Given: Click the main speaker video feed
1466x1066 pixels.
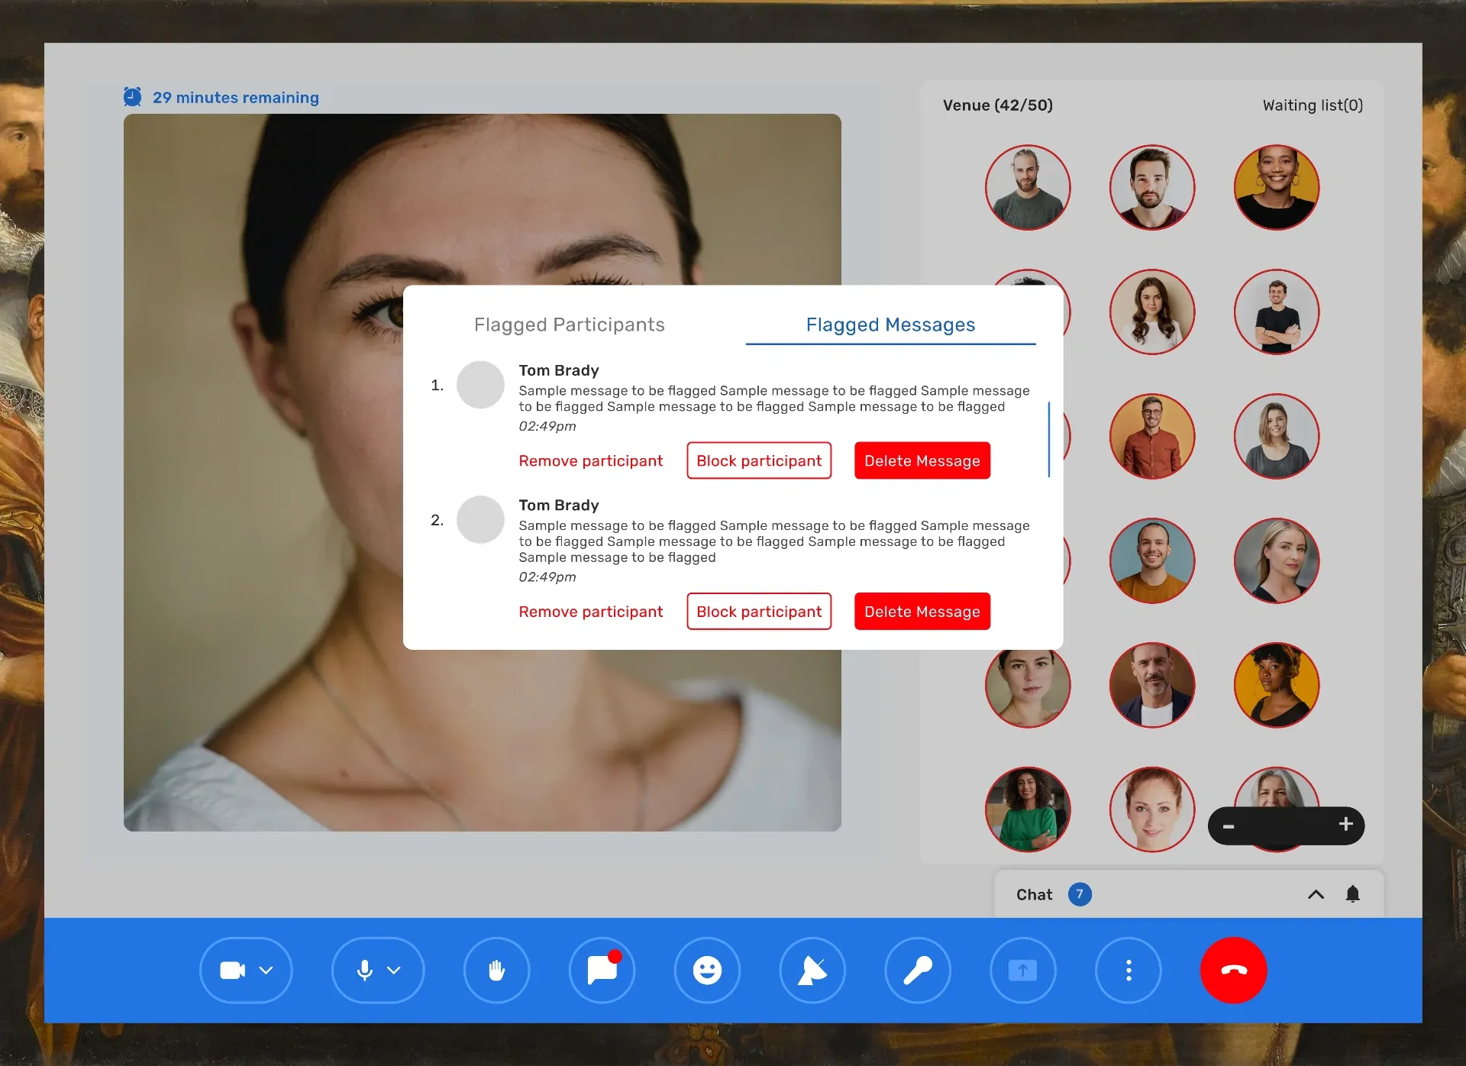Looking at the screenshot, I should 483,473.
